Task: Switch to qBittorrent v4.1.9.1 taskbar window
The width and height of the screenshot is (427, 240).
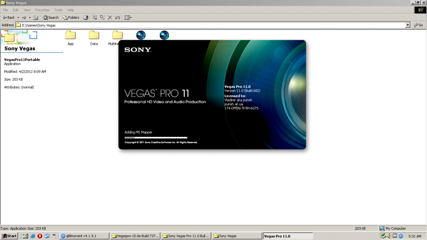Action: point(84,236)
